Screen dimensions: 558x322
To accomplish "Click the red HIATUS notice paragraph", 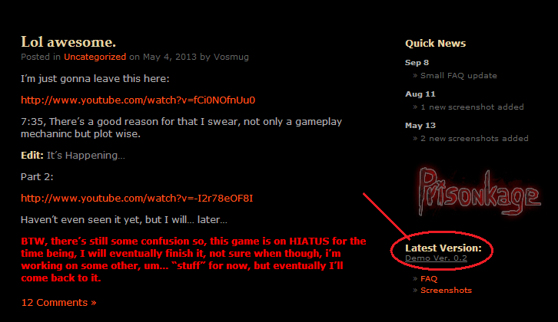I will 193,260.
